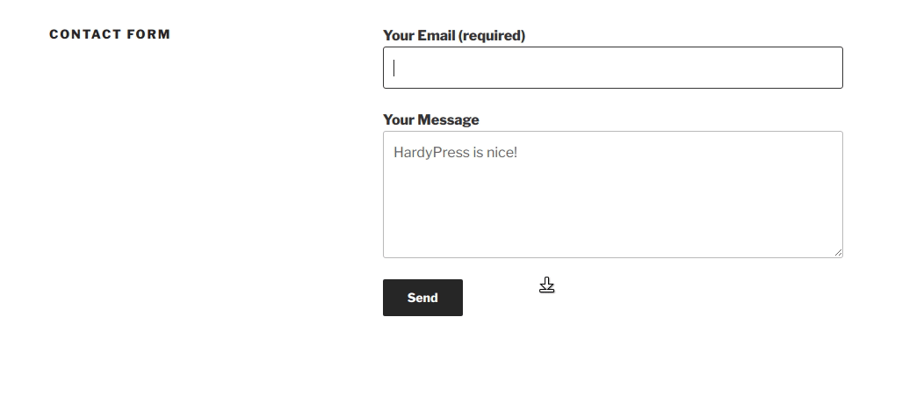924x411 pixels.
Task: Click the word "FORM" in the heading
Action: pyautogui.click(x=151, y=34)
